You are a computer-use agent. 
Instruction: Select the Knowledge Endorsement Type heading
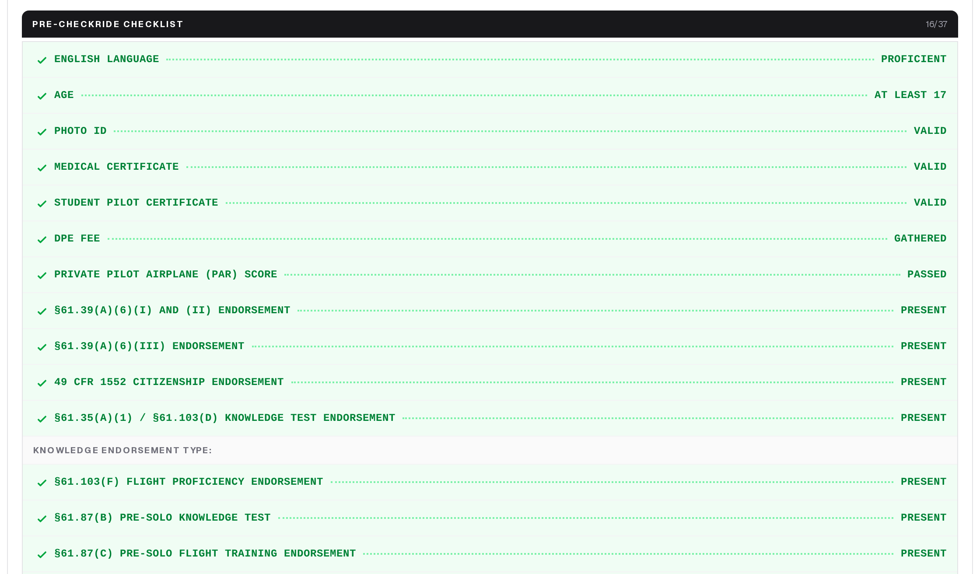tap(122, 450)
